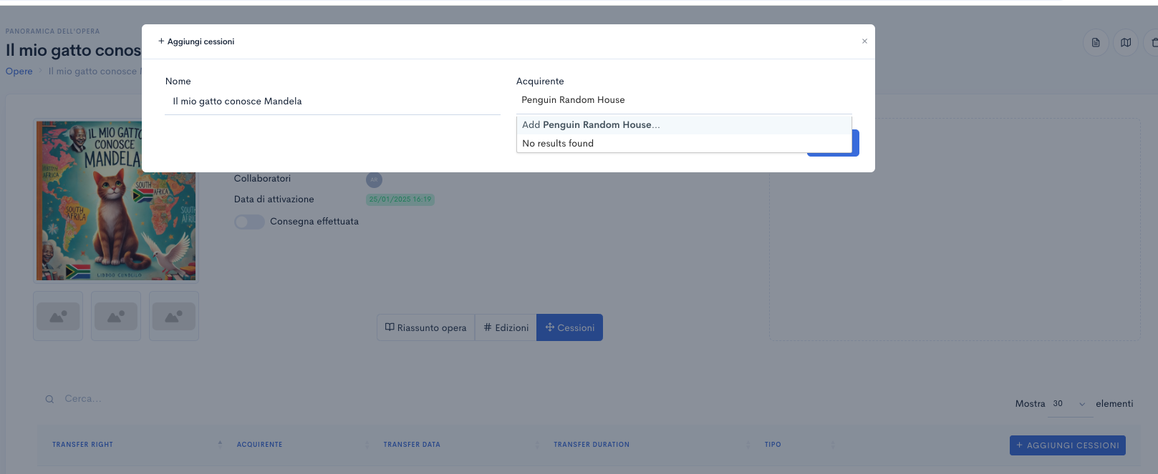Toggle the Consegna effettuata switch
The height and width of the screenshot is (474, 1158).
(x=249, y=222)
